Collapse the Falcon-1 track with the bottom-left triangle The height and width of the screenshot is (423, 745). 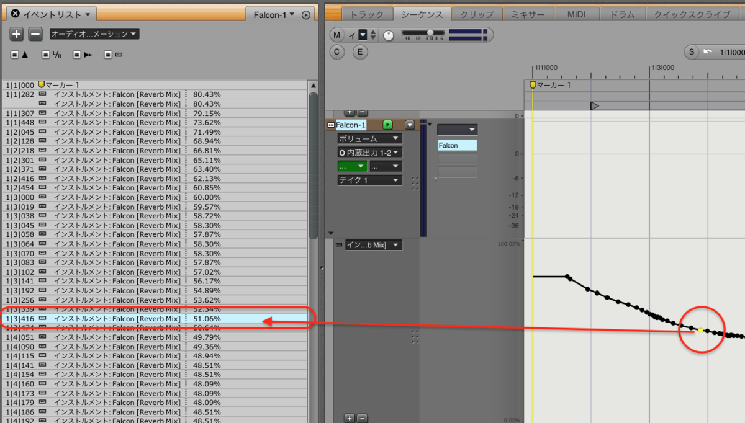click(x=330, y=233)
